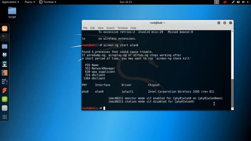Screen dimensions: 251x141
Task: Close the terminal window
Action: coord(231,23)
